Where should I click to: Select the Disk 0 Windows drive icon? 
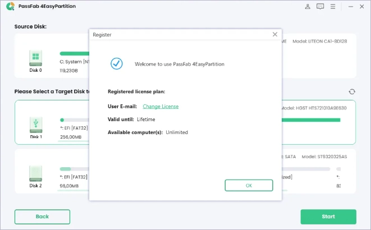coord(35,58)
